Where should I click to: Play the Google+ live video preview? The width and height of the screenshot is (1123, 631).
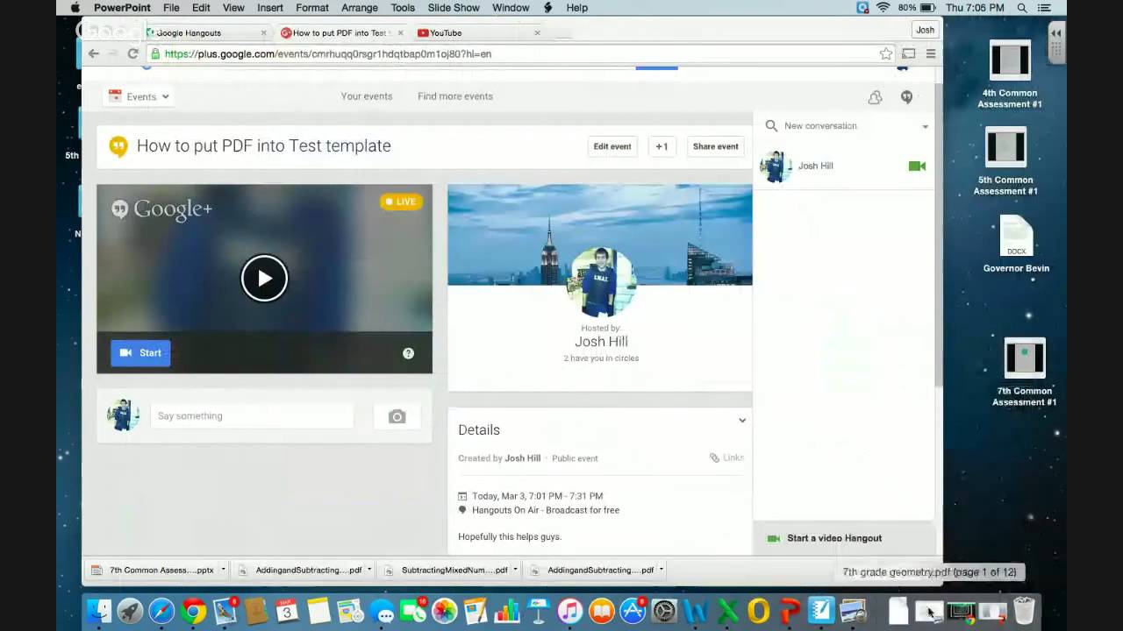[264, 278]
